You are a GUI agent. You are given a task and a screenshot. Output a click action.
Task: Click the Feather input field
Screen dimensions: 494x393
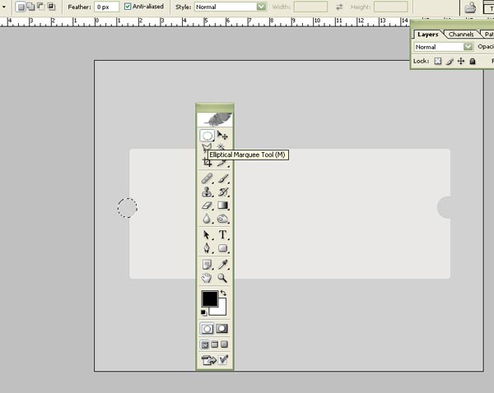pos(106,7)
